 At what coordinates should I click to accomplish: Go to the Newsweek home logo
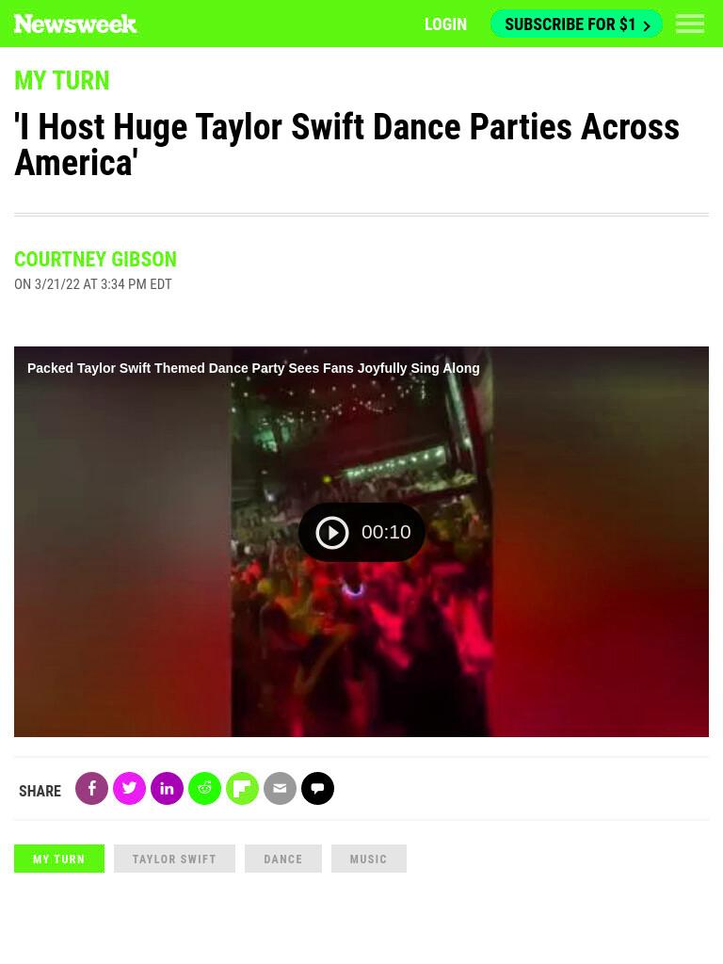pos(75,24)
